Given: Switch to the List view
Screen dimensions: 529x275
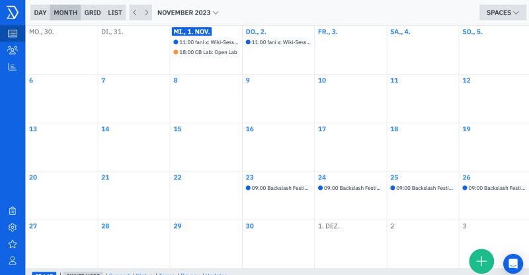Looking at the screenshot, I should point(115,13).
